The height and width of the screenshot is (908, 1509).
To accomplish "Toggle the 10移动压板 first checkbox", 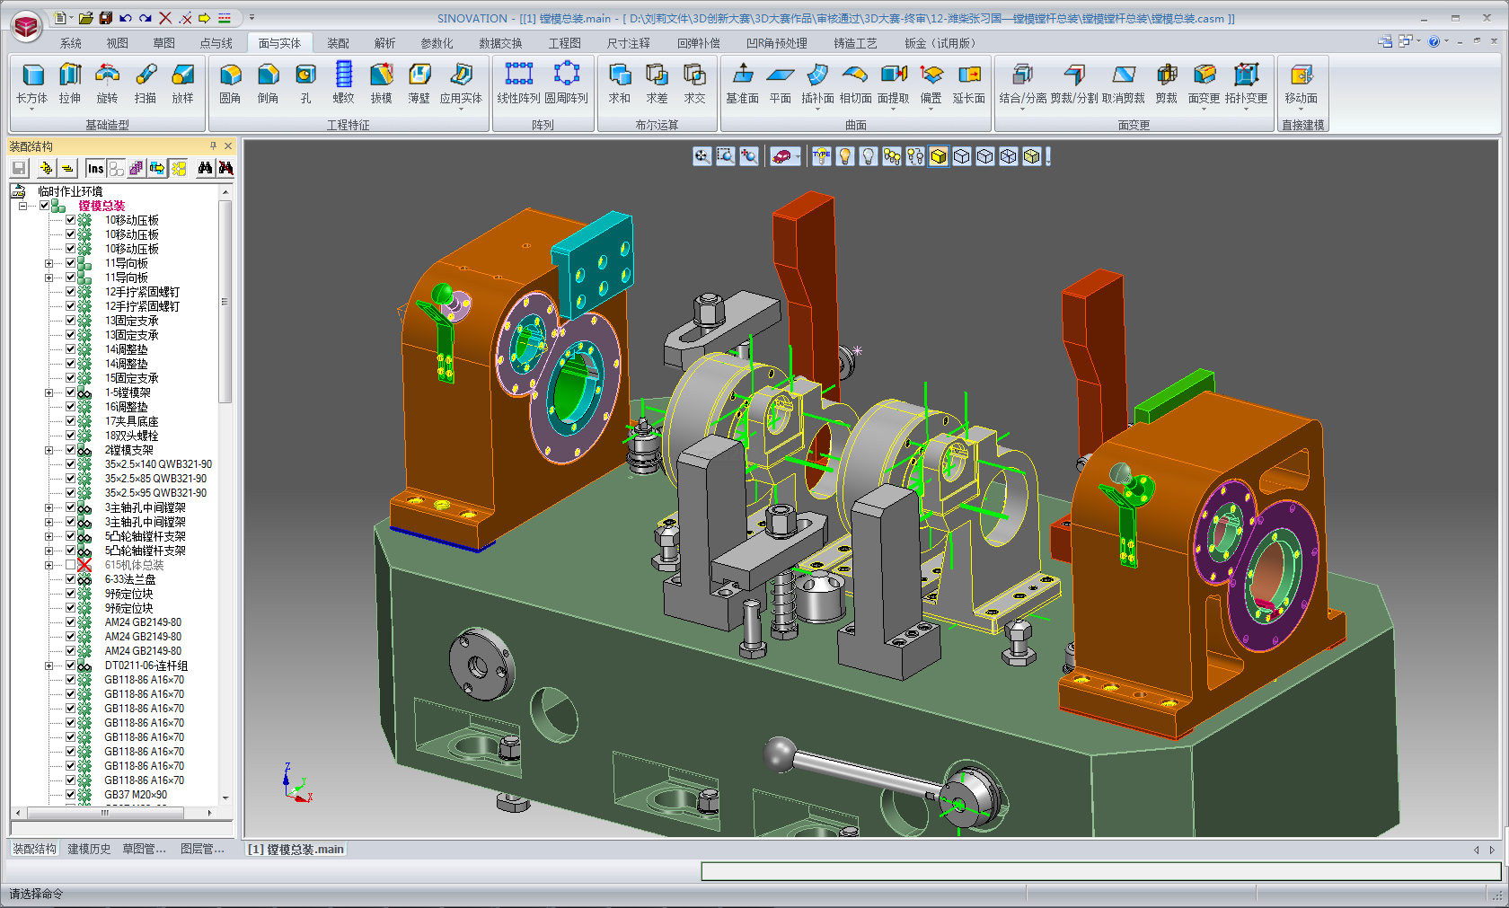I will point(70,220).
